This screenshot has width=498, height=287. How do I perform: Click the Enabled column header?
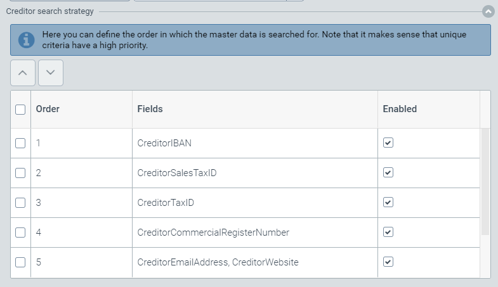400,109
